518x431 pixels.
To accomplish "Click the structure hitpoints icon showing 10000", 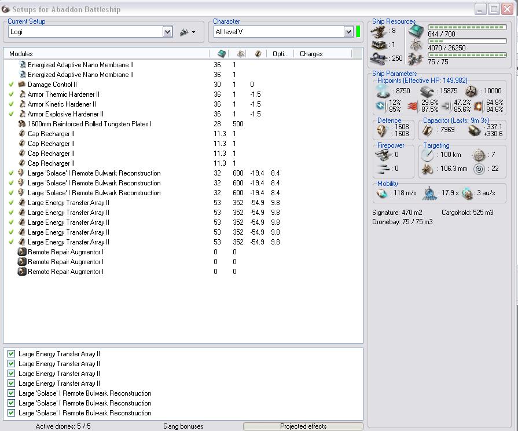I will pos(471,91).
